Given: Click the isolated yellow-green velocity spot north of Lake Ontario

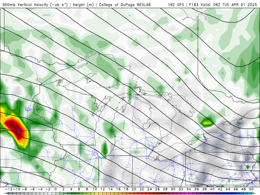Looking at the screenshot, I should 206,122.
